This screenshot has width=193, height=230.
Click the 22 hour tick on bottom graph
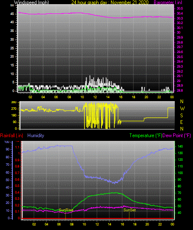[x=160, y=224]
